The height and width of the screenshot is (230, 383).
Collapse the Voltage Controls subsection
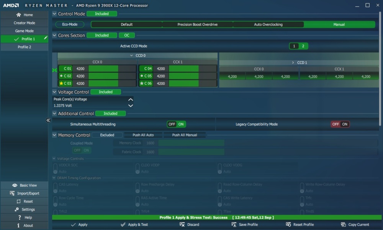pyautogui.click(x=54, y=158)
